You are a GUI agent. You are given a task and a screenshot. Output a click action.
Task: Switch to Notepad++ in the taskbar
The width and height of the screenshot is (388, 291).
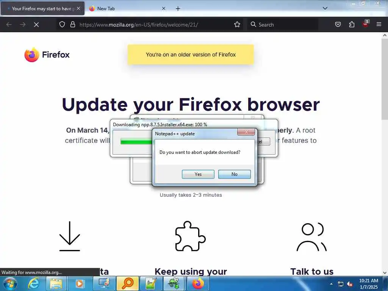click(151, 283)
